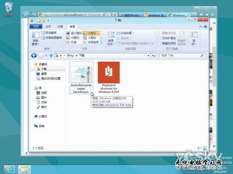Image resolution: width=233 pixels, height=174 pixels.
Task: Toggle the details pane (详细信息窗格)
Action: coord(52,38)
